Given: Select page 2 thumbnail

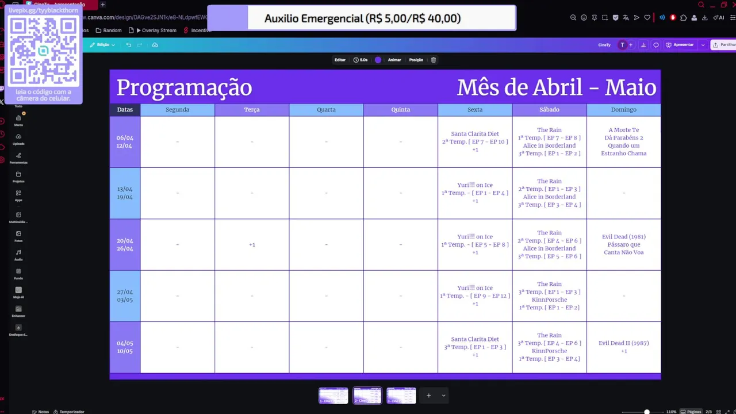Looking at the screenshot, I should (x=367, y=396).
